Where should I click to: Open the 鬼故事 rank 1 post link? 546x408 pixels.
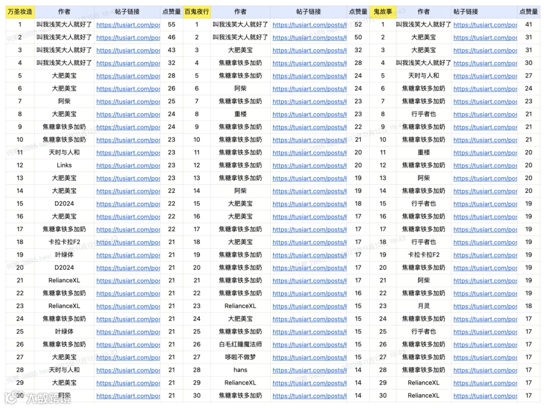coord(485,25)
